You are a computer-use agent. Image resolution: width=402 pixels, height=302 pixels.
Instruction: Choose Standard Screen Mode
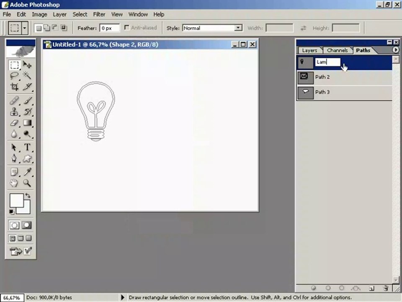point(12,238)
